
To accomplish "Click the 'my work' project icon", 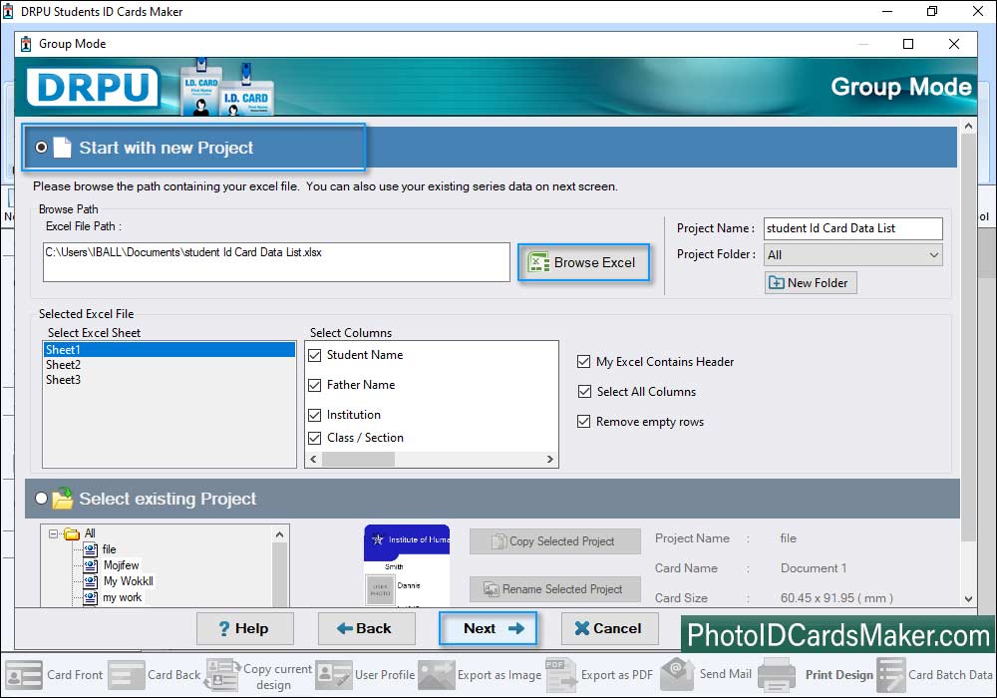I will pyautogui.click(x=91, y=597).
